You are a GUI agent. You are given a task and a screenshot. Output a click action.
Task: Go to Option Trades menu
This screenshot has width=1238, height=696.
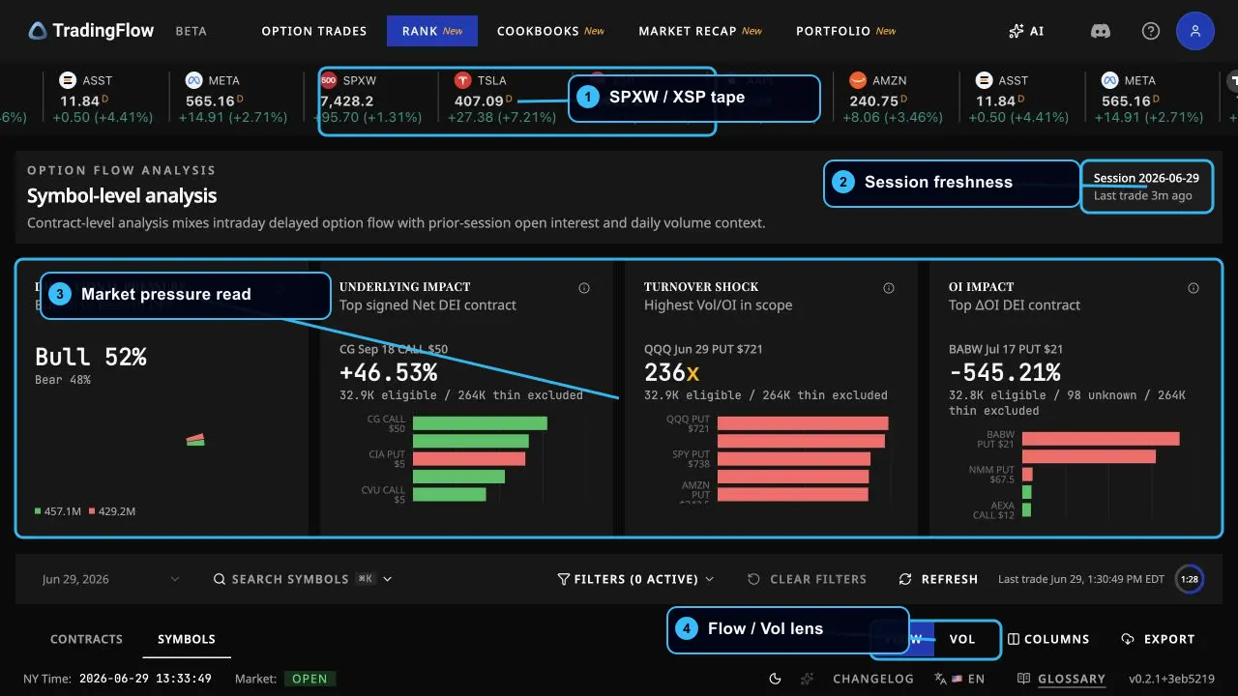click(x=314, y=31)
